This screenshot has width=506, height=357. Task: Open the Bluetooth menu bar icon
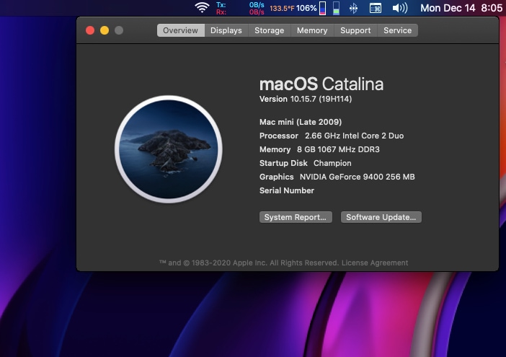(354, 9)
